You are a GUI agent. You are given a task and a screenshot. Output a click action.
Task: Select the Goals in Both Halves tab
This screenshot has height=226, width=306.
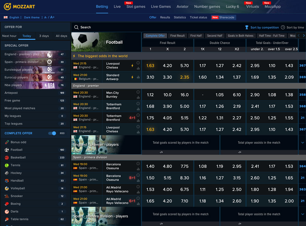pos(241,36)
